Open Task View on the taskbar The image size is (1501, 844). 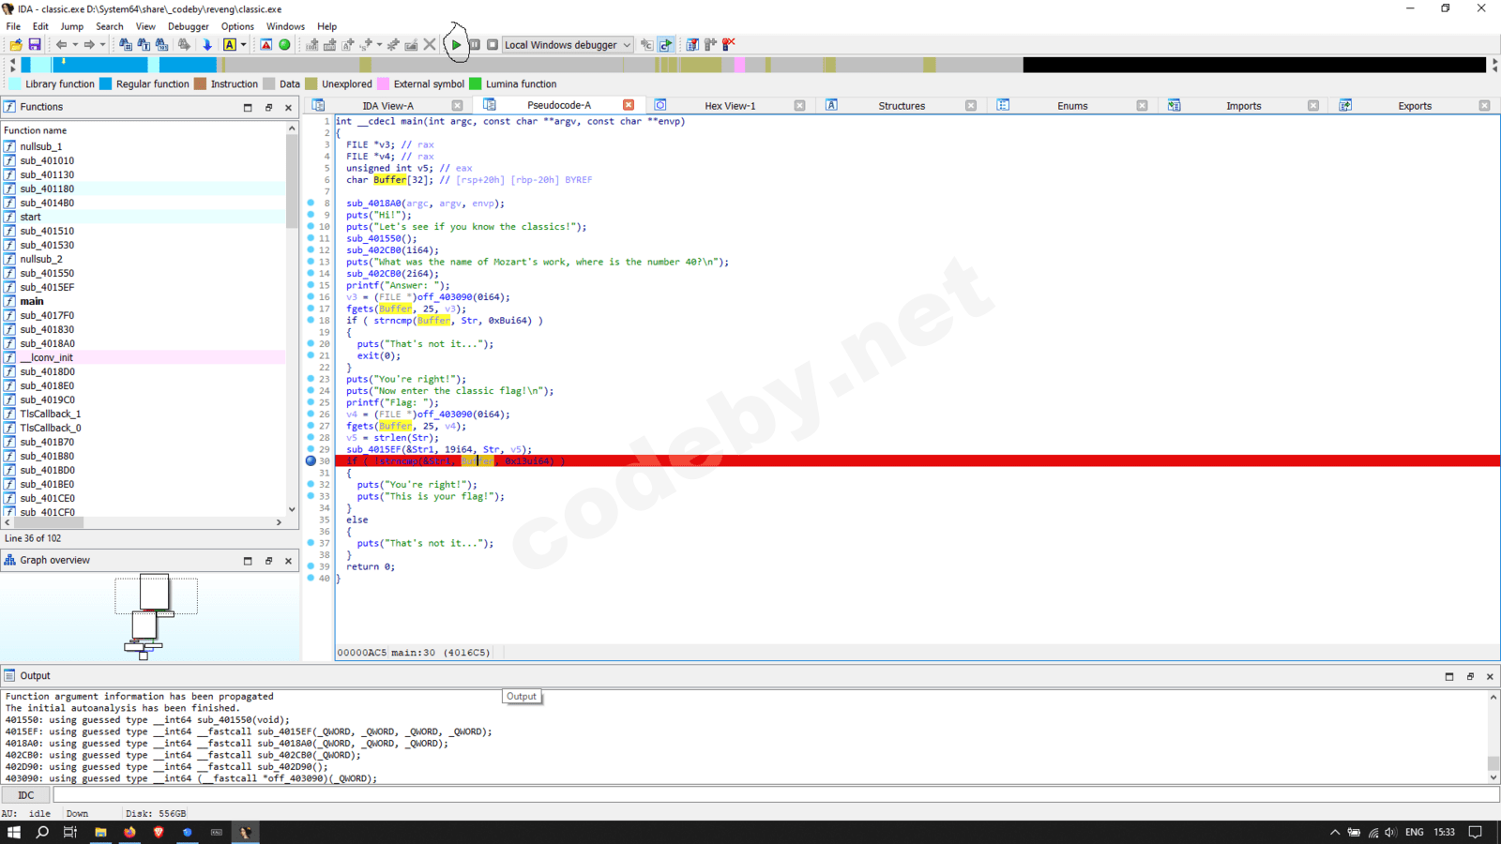click(70, 832)
